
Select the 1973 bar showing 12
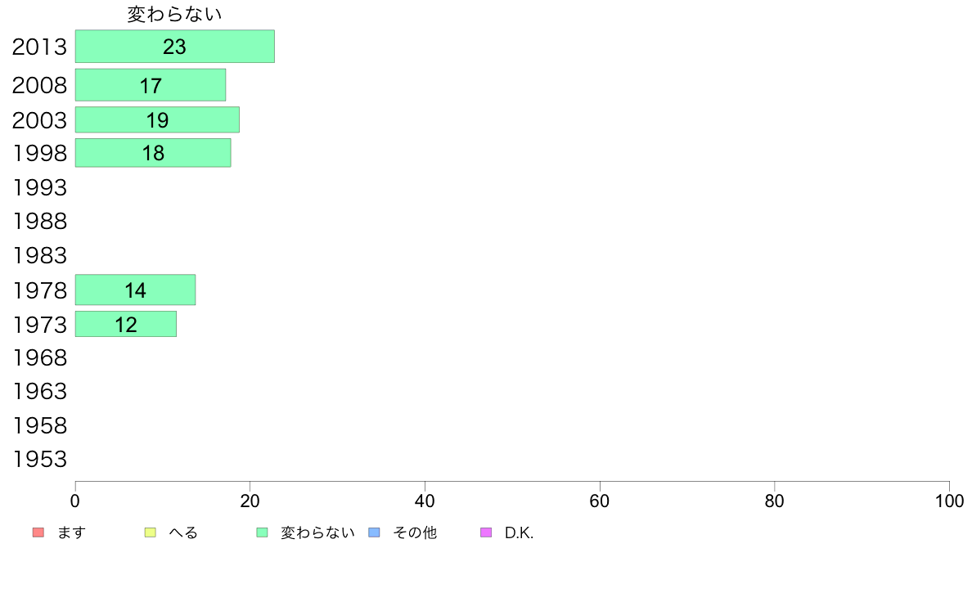coord(126,324)
